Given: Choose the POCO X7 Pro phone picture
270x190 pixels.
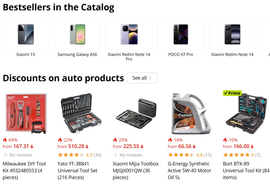Looking at the screenshot, I should [x=181, y=34].
